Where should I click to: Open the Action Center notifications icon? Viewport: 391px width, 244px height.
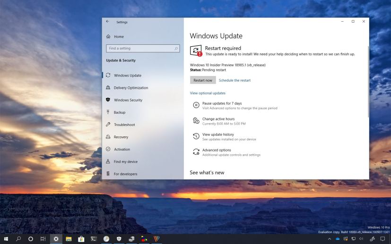click(x=383, y=239)
